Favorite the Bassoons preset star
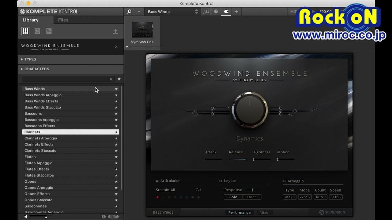The height and width of the screenshot is (220, 392). (116, 114)
